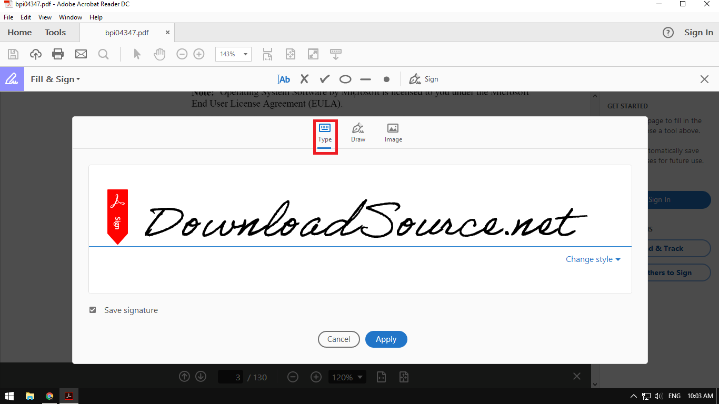719x404 pixels.
Task: Select the Image signature option
Action: click(x=393, y=133)
